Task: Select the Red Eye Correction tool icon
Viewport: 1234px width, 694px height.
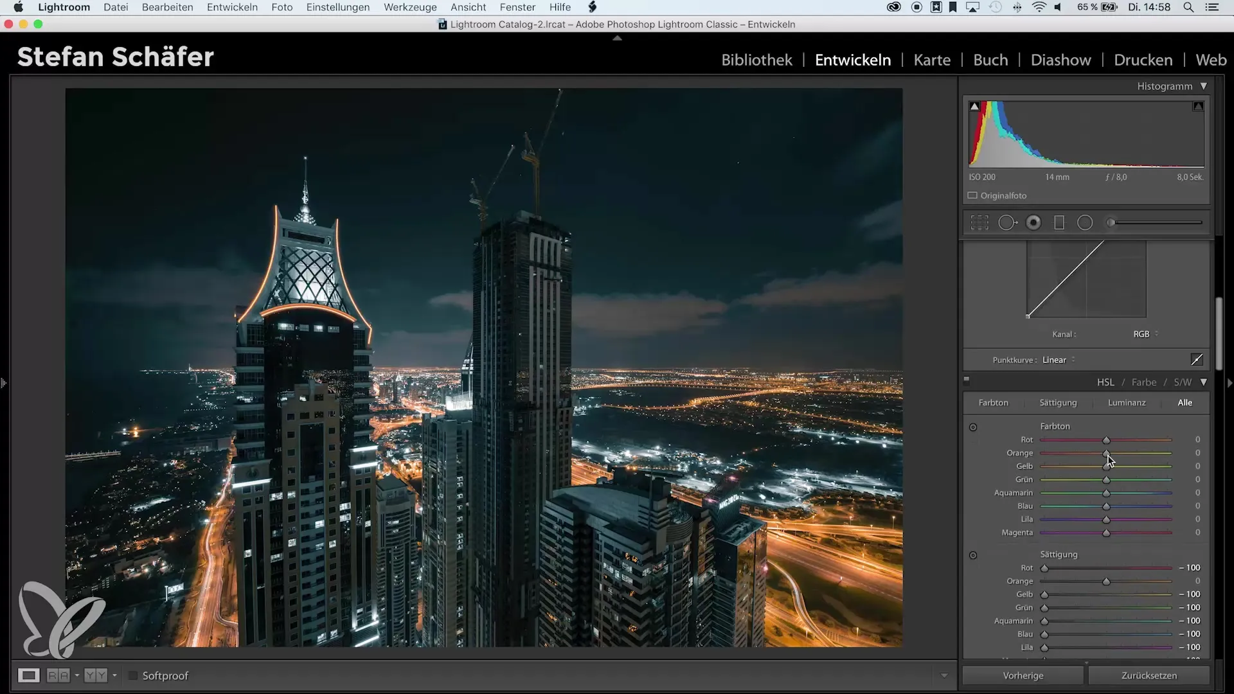Action: 1033,223
